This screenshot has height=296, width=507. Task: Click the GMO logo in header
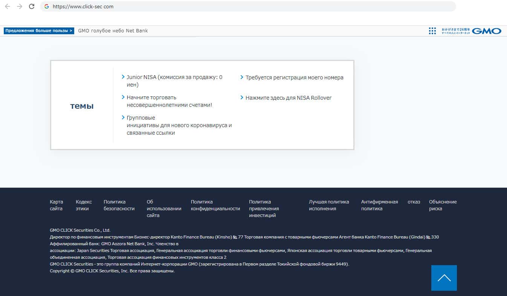pos(487,31)
